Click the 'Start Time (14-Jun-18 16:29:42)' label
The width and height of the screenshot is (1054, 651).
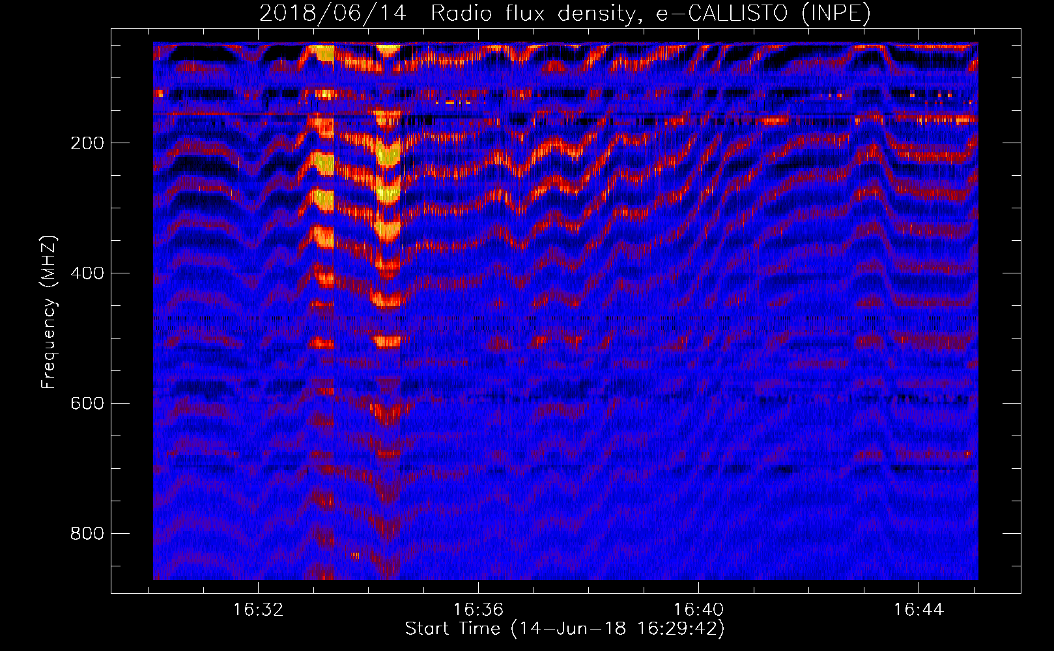tap(565, 629)
